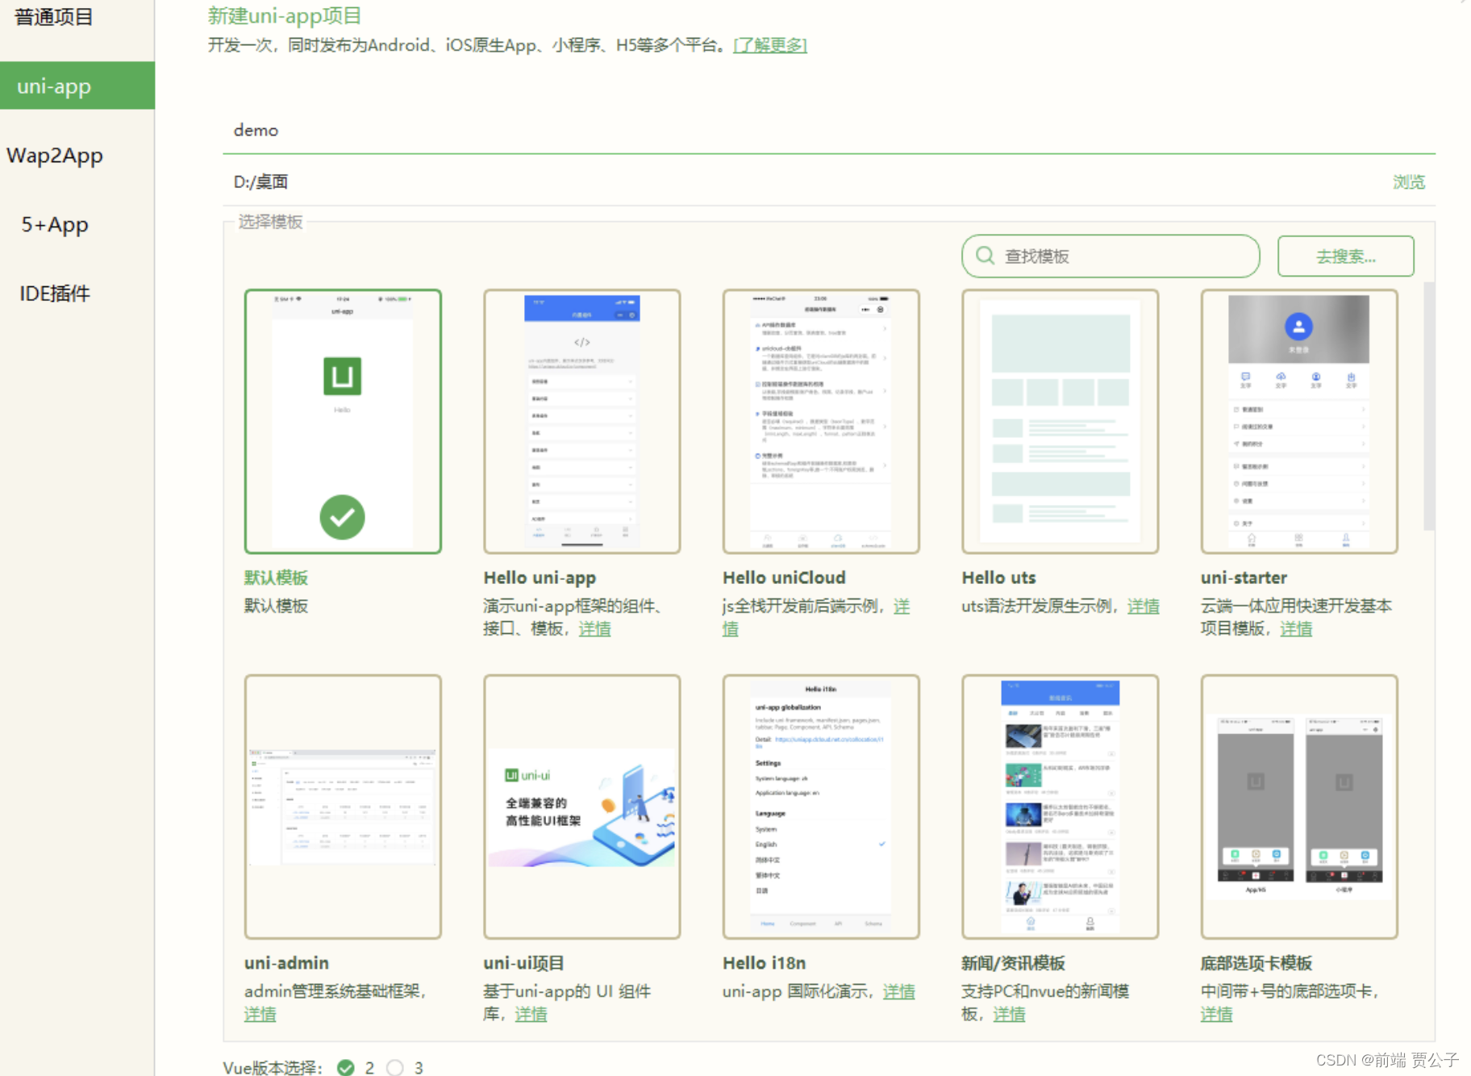Click the Hello i18n title text
The image size is (1471, 1076).
(x=764, y=963)
